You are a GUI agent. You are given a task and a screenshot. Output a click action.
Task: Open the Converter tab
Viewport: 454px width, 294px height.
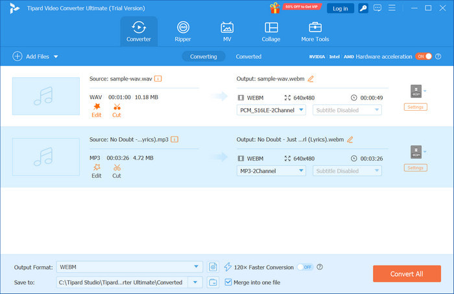tap(139, 32)
